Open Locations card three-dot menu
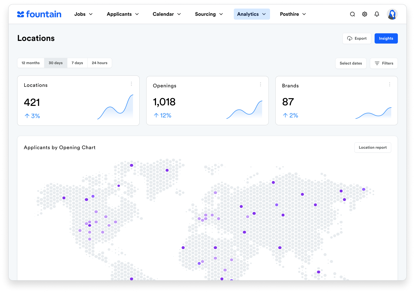This screenshot has height=293, width=415. (131, 84)
